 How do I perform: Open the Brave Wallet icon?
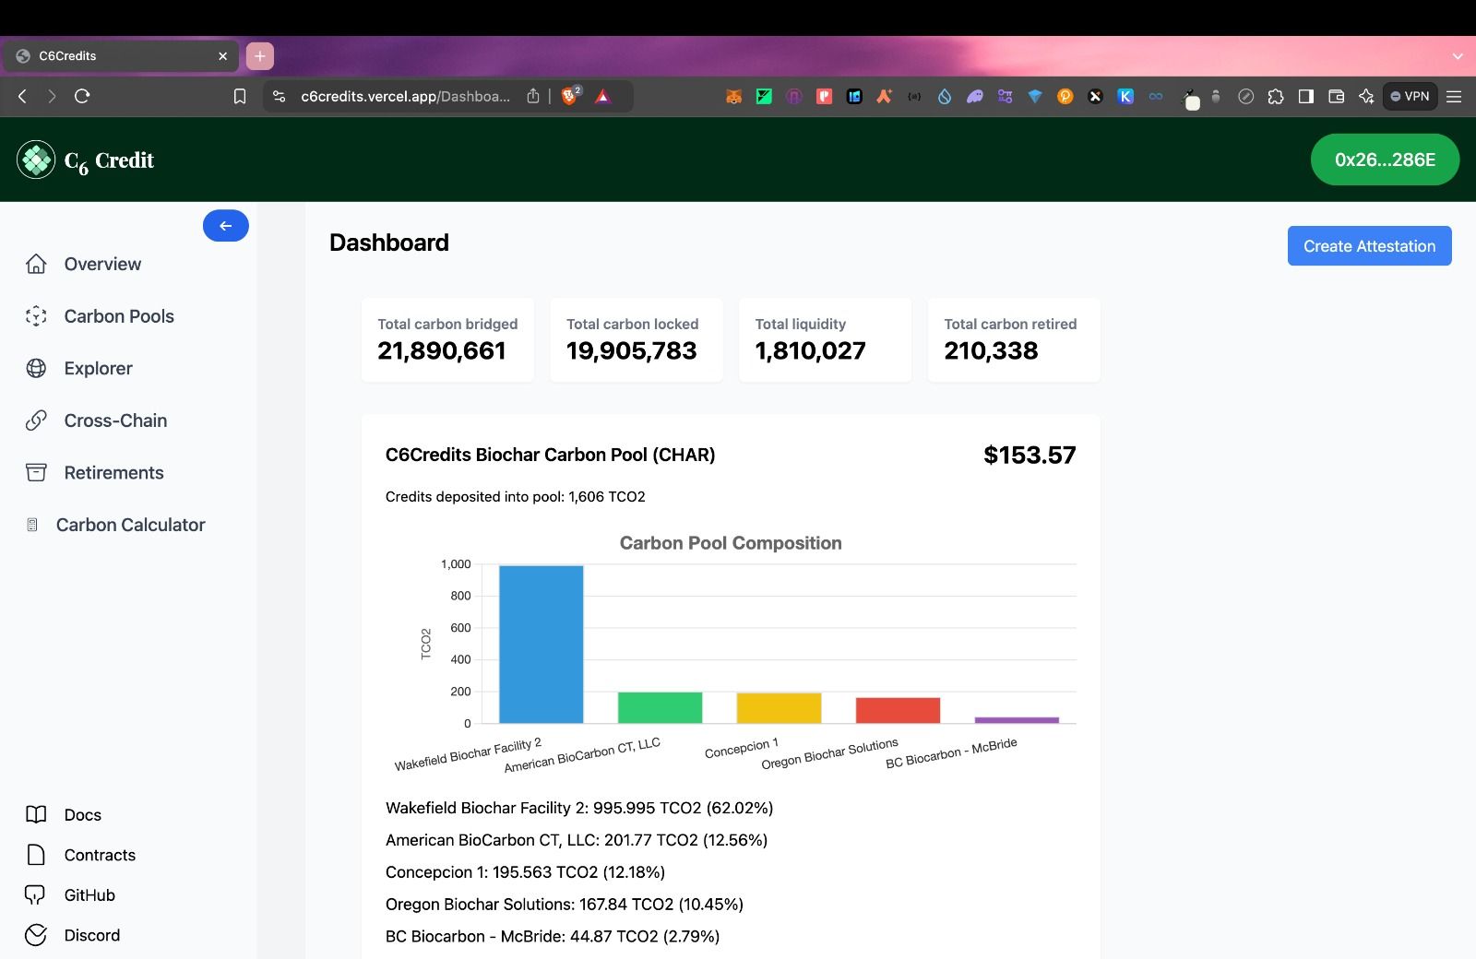tap(1336, 96)
